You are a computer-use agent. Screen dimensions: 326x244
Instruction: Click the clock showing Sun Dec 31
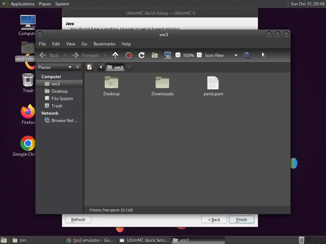(308, 4)
